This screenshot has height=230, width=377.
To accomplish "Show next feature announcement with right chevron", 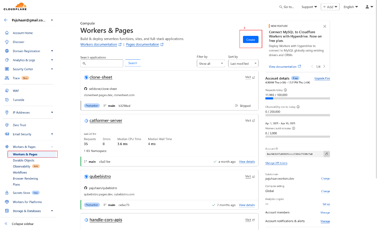I will tap(324, 66).
